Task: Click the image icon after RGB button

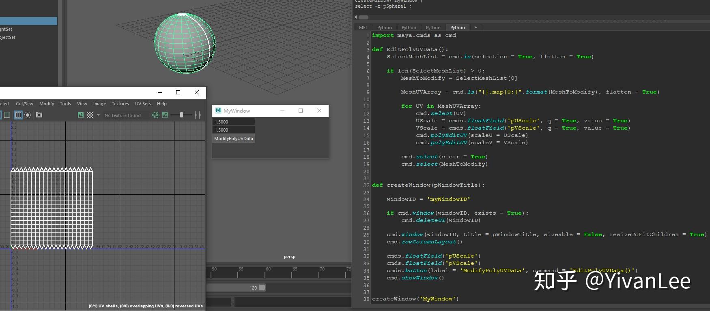Action: [x=165, y=115]
